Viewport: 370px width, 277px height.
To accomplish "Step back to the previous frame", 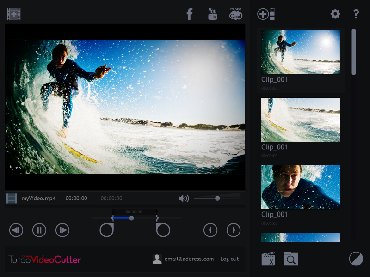I will 16,230.
